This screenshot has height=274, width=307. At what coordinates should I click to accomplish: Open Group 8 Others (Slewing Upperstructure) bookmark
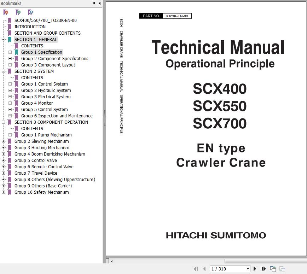54,180
